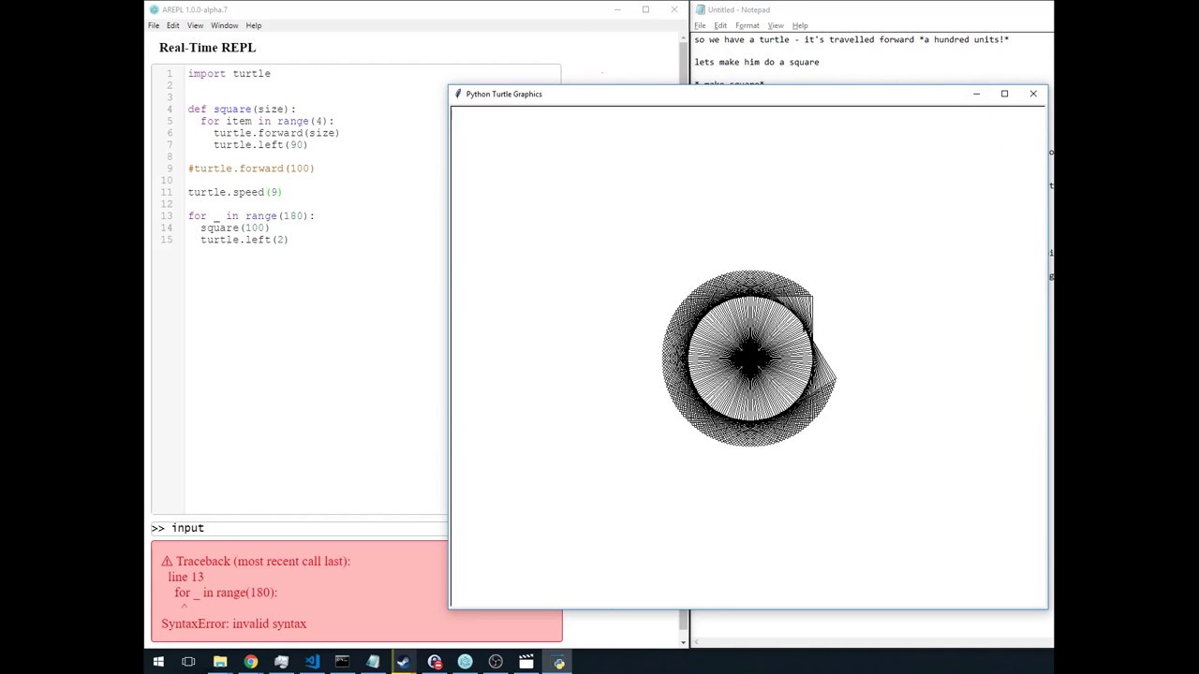1199x674 pixels.
Task: Click the Notepad title bar icon
Action: (x=700, y=10)
